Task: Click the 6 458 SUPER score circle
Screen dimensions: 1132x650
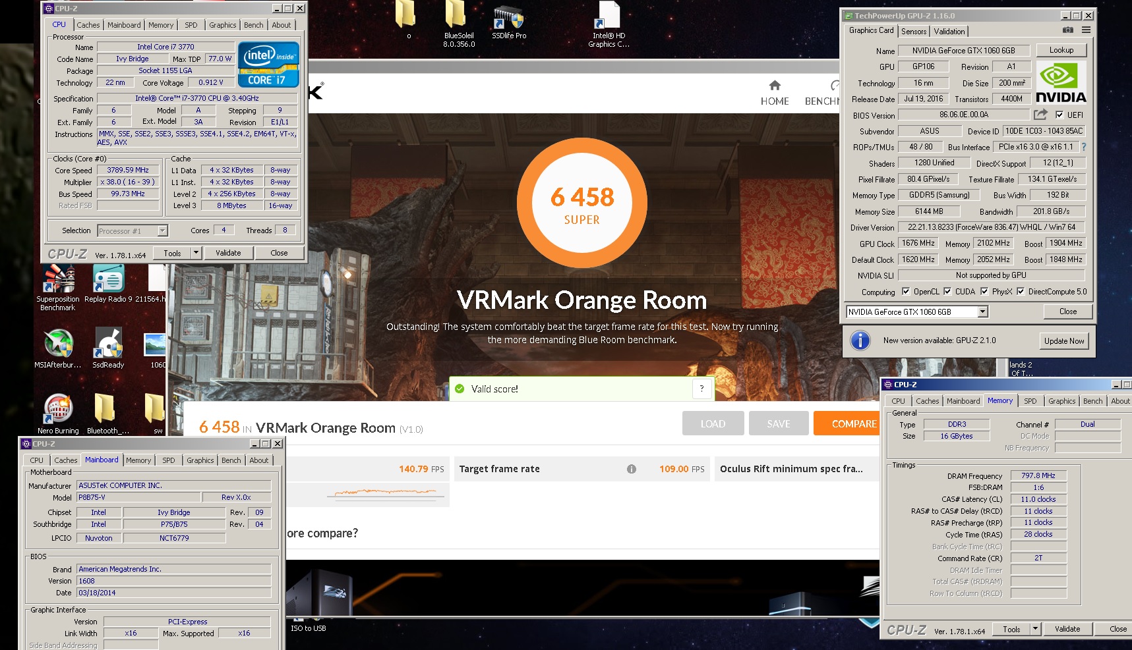Action: point(581,202)
